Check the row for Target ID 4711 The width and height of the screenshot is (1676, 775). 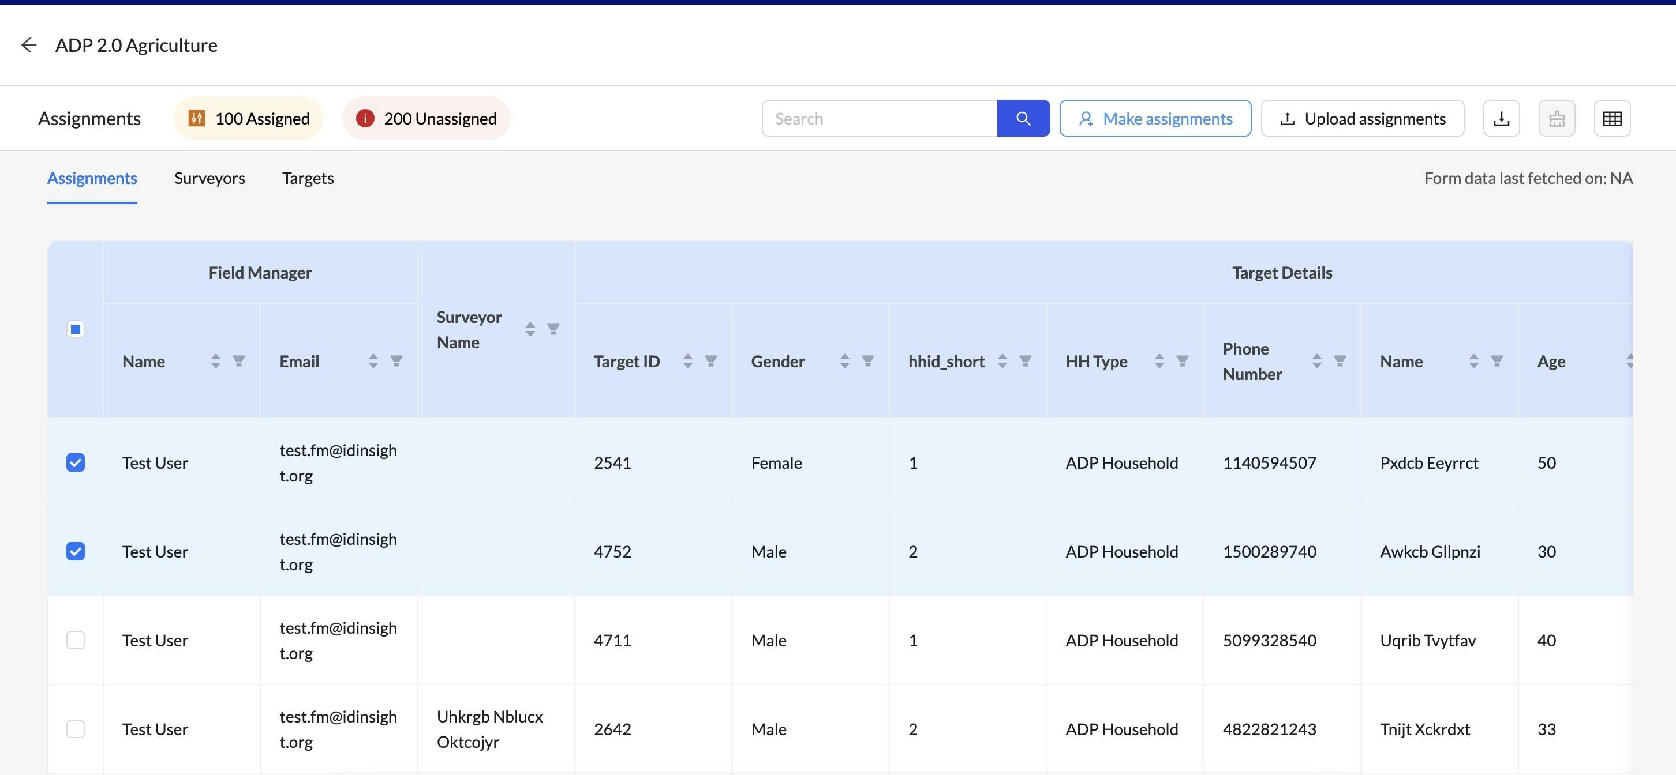point(76,639)
